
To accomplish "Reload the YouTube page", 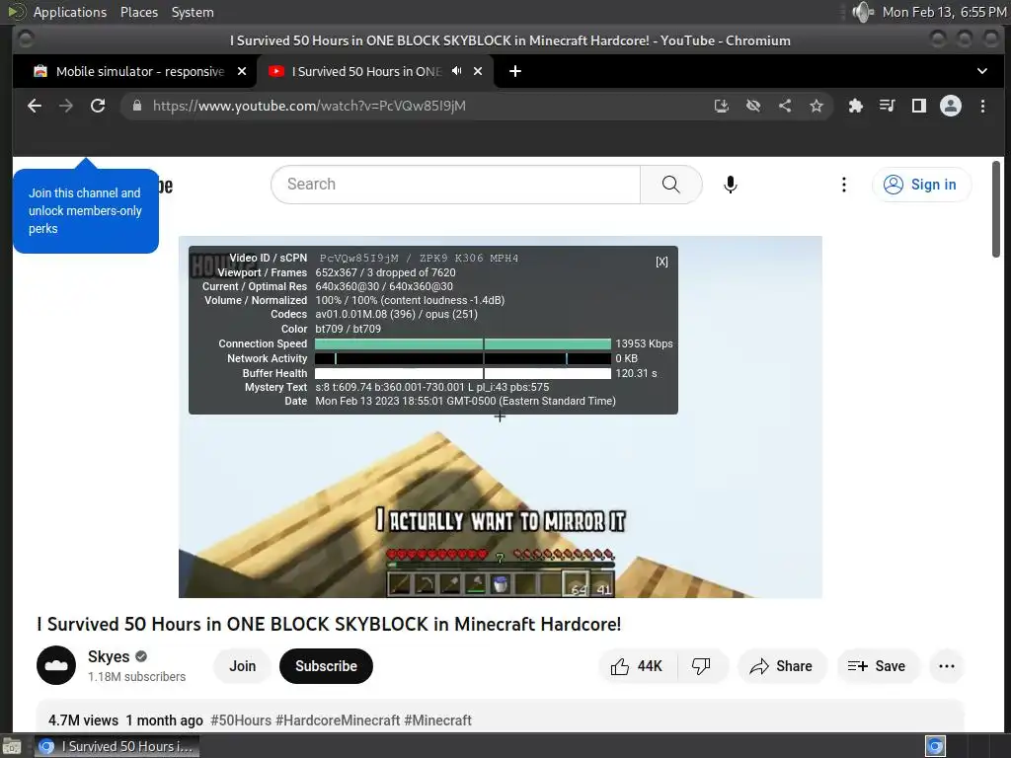I will click(x=98, y=106).
